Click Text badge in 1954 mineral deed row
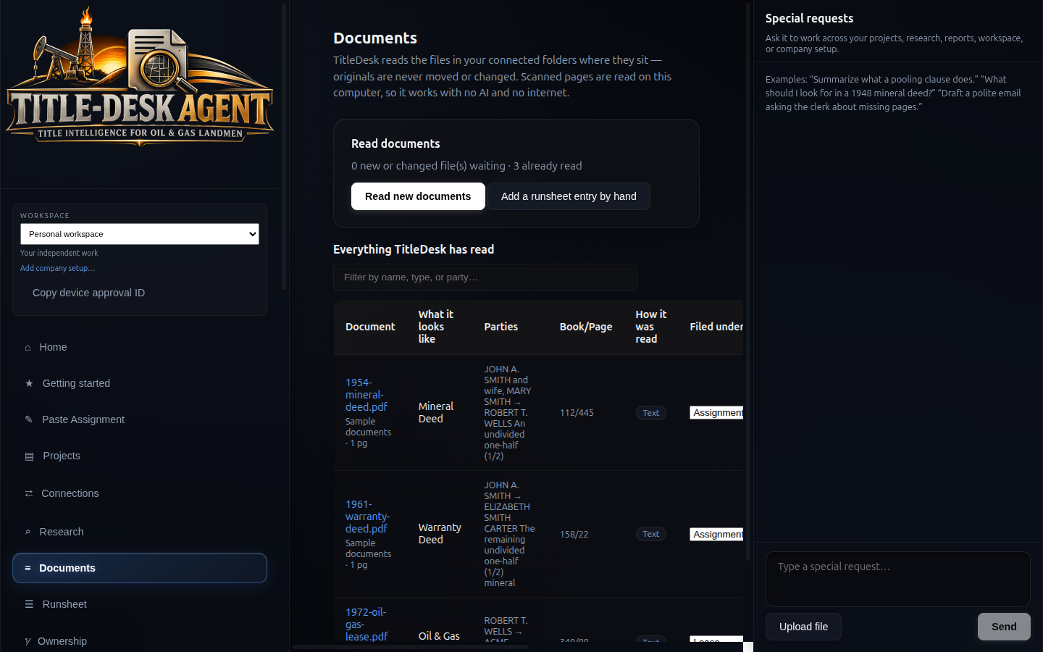Image resolution: width=1043 pixels, height=652 pixels. pos(651,413)
